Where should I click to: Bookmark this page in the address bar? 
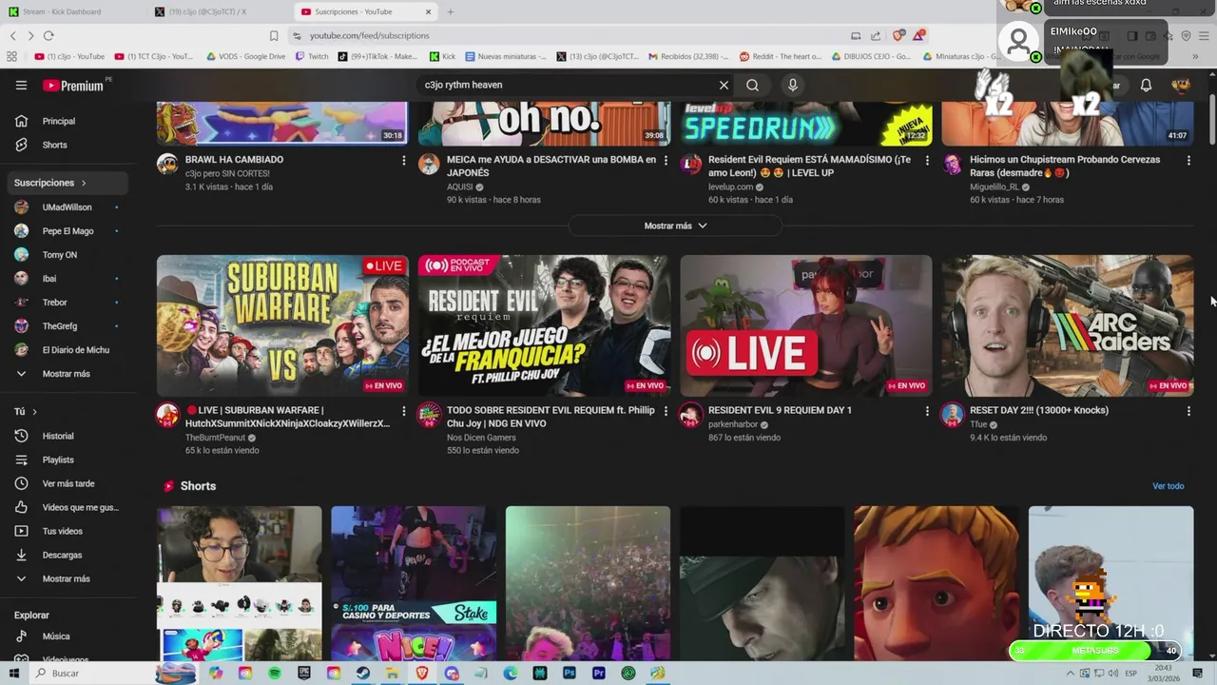(274, 35)
